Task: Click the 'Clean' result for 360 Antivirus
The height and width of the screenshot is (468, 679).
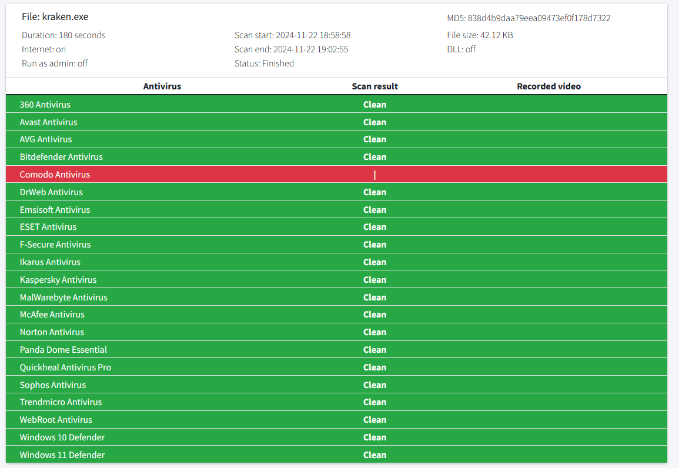Action: click(x=374, y=104)
